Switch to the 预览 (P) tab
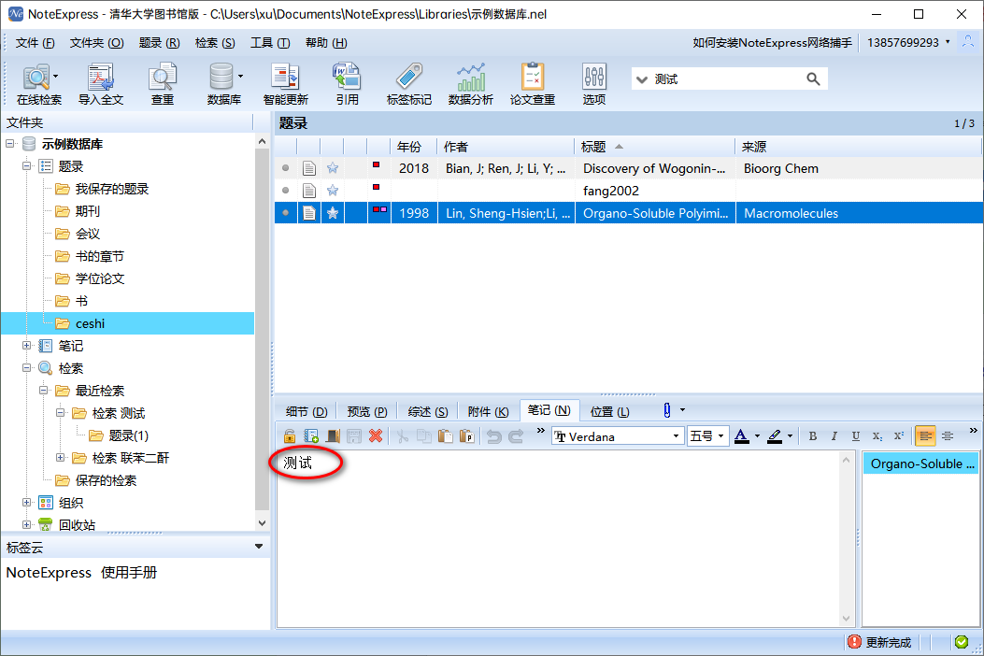The width and height of the screenshot is (984, 656). coord(367,411)
